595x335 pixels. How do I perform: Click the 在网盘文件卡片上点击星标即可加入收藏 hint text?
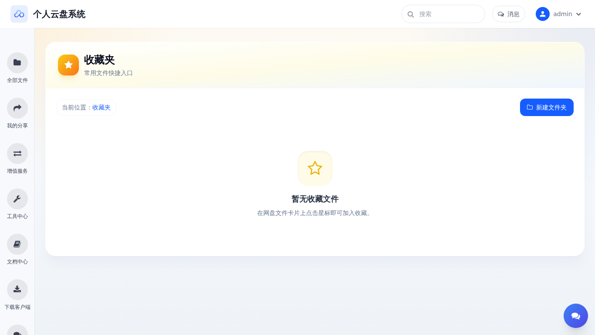pyautogui.click(x=315, y=213)
